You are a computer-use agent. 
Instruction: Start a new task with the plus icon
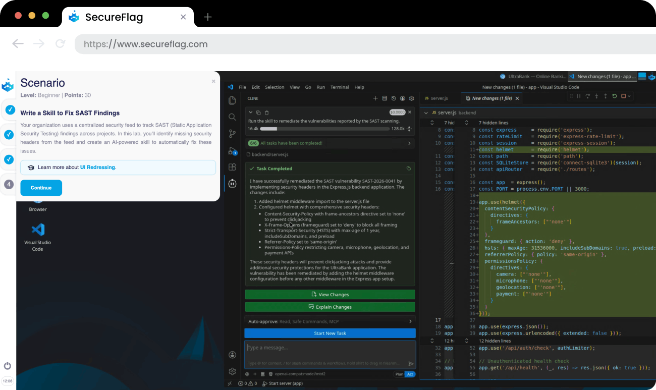(375, 98)
